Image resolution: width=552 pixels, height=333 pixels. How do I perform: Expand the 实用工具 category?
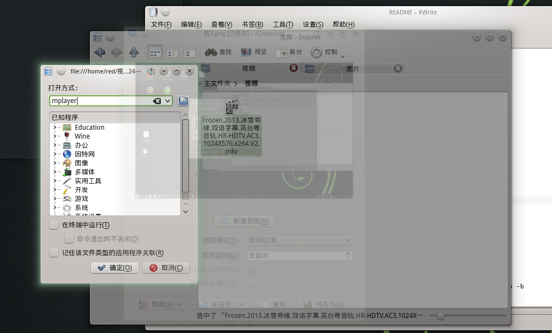pyautogui.click(x=55, y=181)
